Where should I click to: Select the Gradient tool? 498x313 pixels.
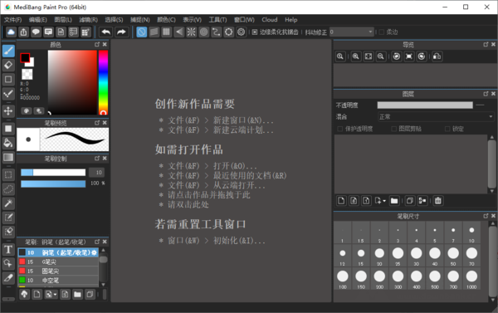tap(8, 157)
